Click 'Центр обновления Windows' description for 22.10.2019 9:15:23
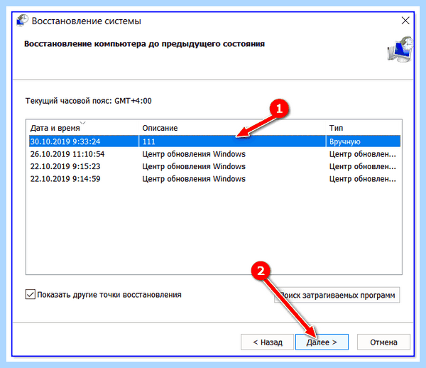This screenshot has height=368, width=426. click(x=194, y=166)
